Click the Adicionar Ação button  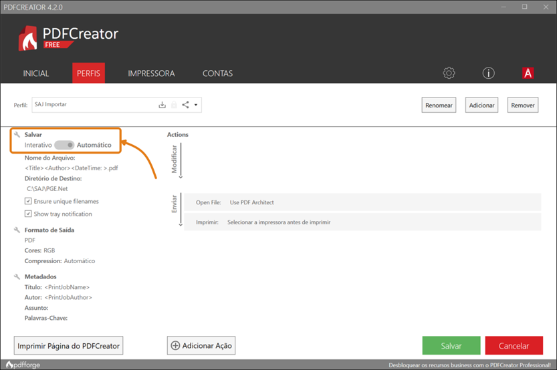tap(201, 345)
